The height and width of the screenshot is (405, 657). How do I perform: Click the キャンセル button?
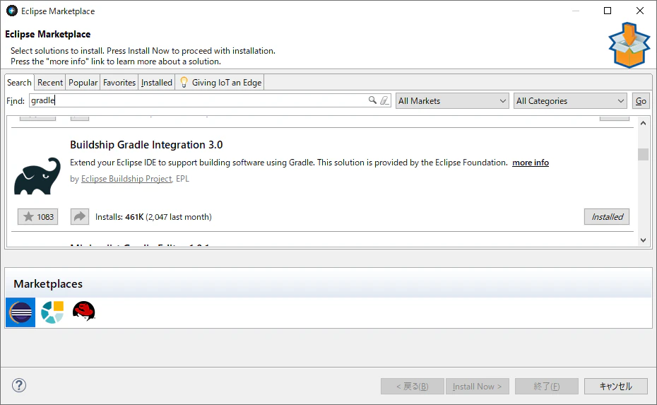615,386
